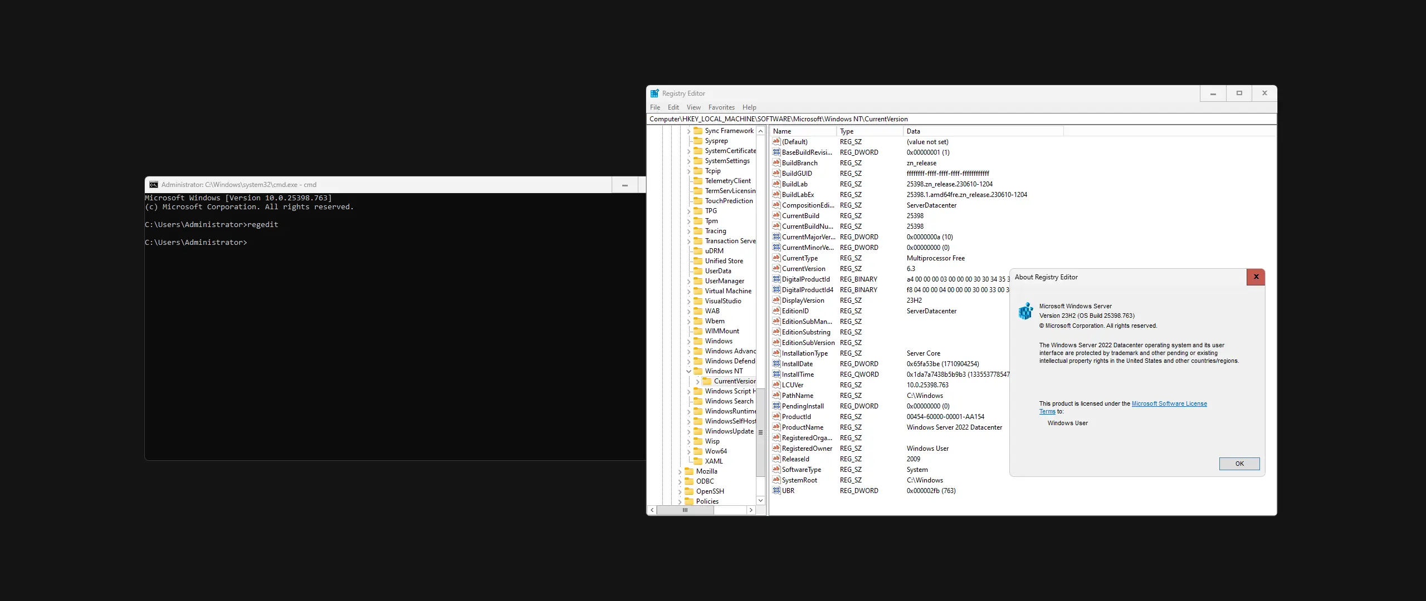Viewport: 1426px width, 601px height.
Task: Open the Microsoft Software License Terms link
Action: pyautogui.click(x=1169, y=404)
